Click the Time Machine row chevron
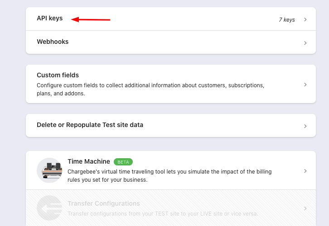 (305, 171)
